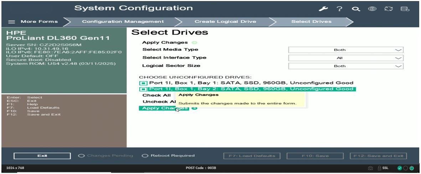Click the green arrow icon beside bottom Apply Changes
Screen dimensions: 421x174
click(194, 108)
